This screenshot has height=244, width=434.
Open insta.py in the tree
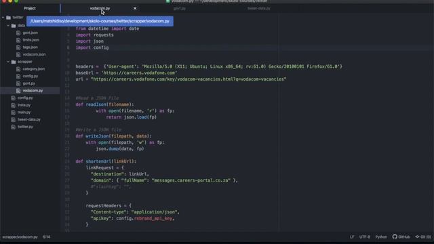coord(24,105)
